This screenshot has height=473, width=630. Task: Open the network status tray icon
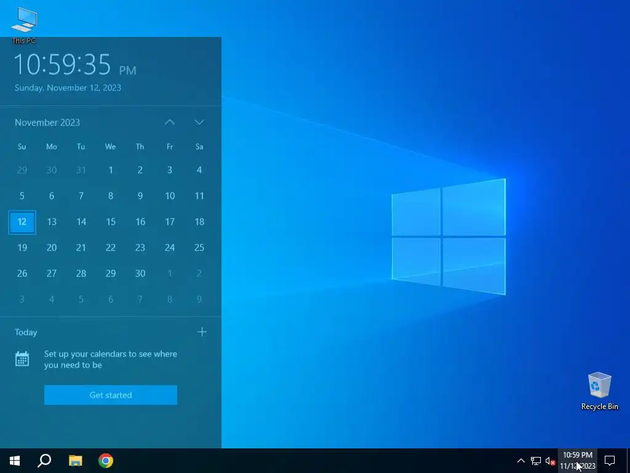536,461
